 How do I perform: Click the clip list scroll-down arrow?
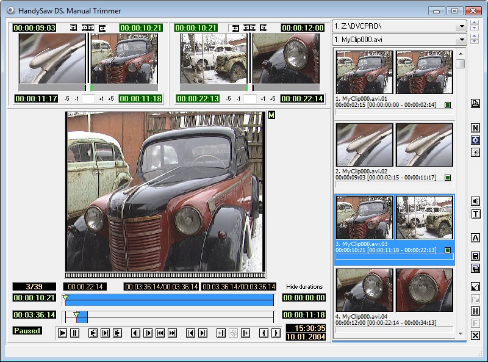click(x=461, y=334)
